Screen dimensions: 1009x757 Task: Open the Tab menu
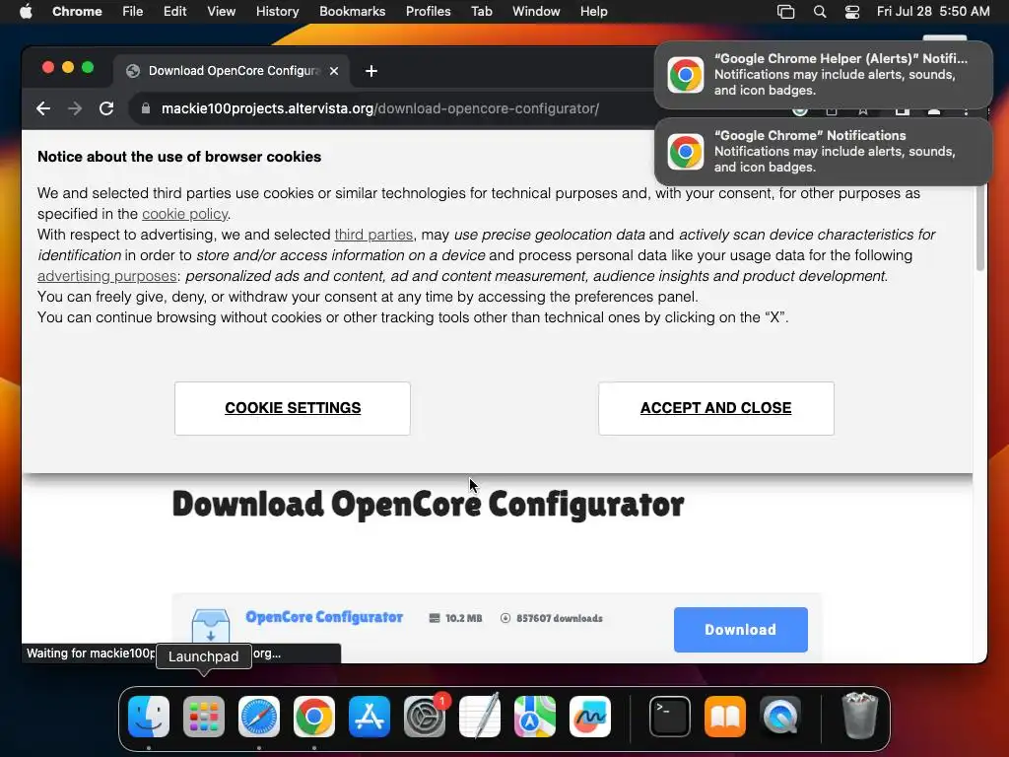tap(481, 12)
